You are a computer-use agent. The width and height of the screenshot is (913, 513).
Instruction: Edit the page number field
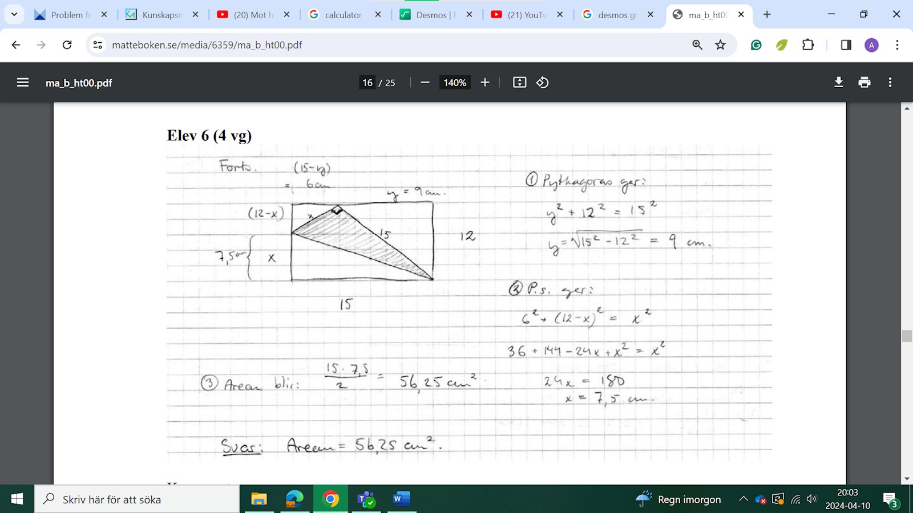(x=367, y=83)
